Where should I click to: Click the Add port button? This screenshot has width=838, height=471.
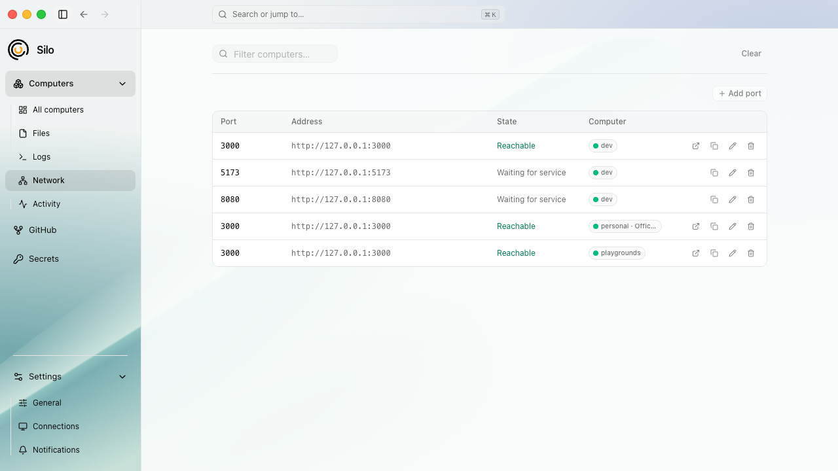point(740,94)
